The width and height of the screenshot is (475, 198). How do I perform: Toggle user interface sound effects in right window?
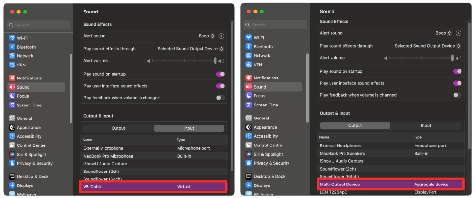(458, 83)
